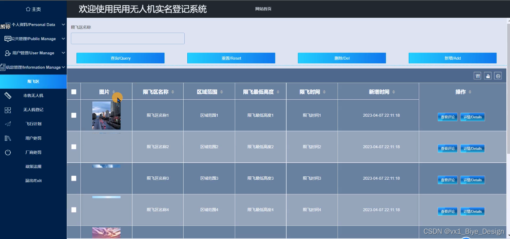Open the 飞行计划 menu item
Image resolution: width=510 pixels, height=239 pixels.
point(33,124)
